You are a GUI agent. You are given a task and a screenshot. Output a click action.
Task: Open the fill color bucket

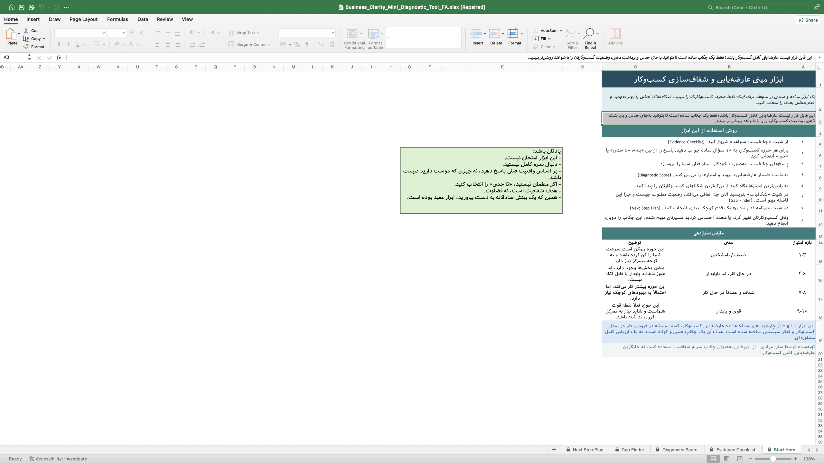tap(117, 44)
